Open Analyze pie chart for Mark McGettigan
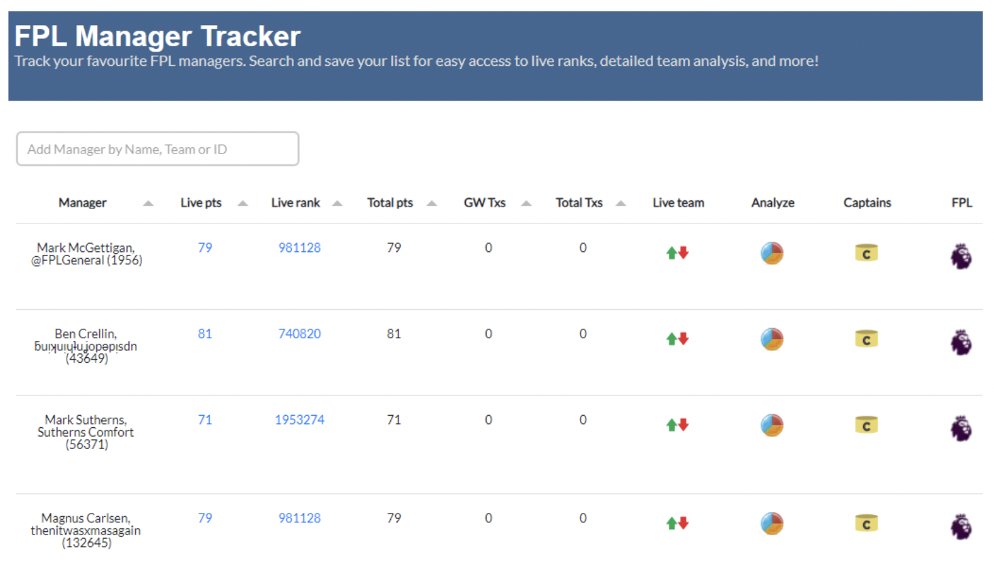994x576 pixels. point(772,252)
